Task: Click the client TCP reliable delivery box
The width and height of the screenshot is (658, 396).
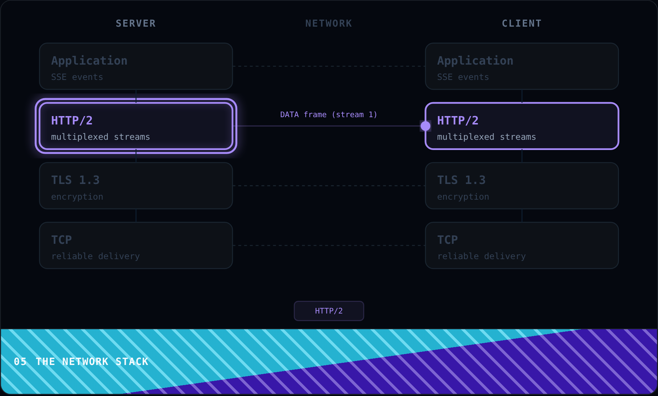Action: [x=522, y=245]
